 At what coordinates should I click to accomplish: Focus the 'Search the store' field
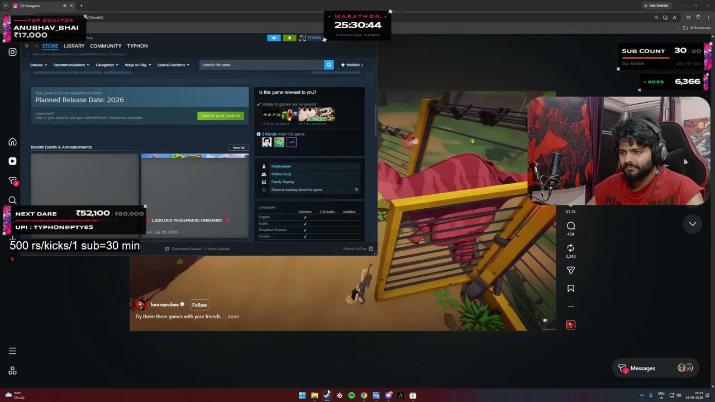click(x=261, y=65)
